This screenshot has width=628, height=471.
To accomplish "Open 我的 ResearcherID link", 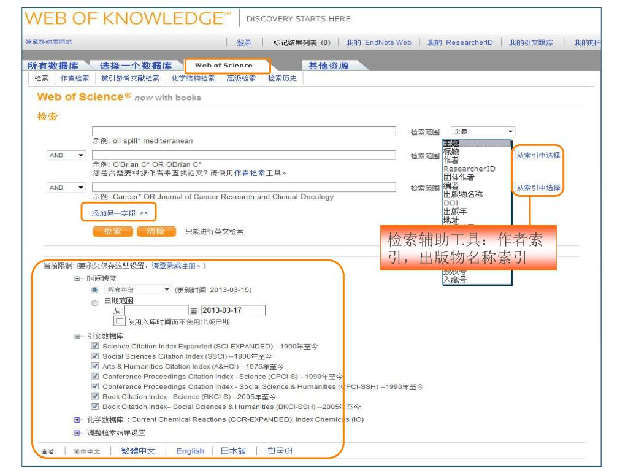I will tap(460, 42).
